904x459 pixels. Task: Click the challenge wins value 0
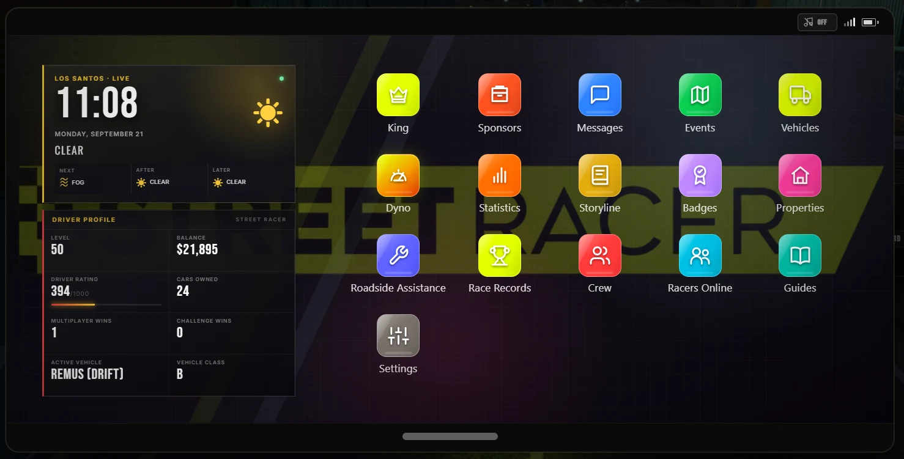[x=180, y=332]
